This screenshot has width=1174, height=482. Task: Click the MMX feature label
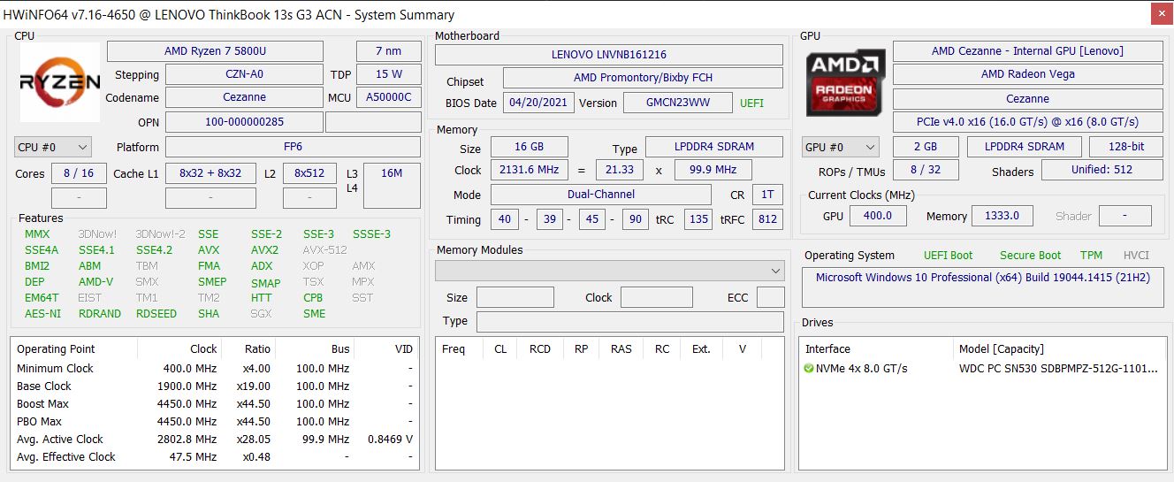pyautogui.click(x=37, y=234)
